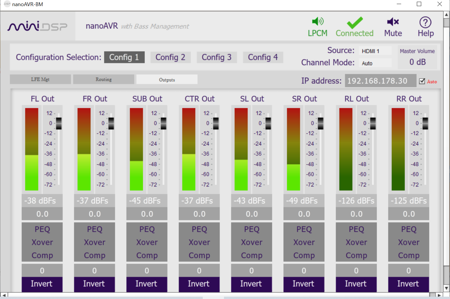450x299 pixels.
Task: Click the CTR Out gain fader handle
Action: [216, 123]
